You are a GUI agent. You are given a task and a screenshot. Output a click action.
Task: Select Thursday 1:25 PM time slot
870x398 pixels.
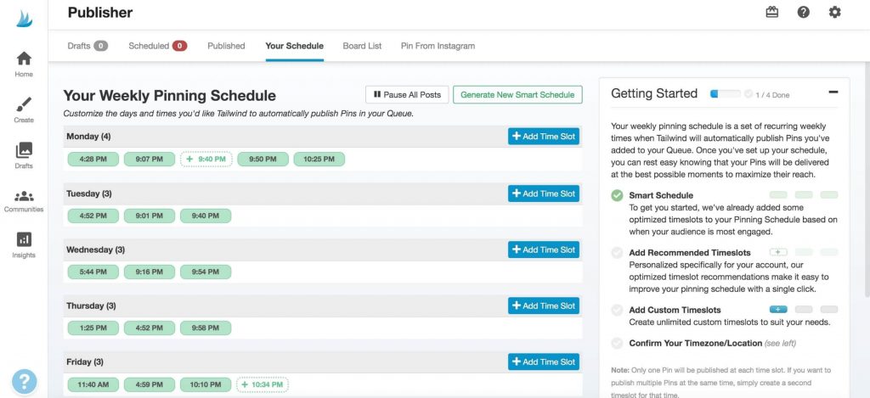point(93,328)
